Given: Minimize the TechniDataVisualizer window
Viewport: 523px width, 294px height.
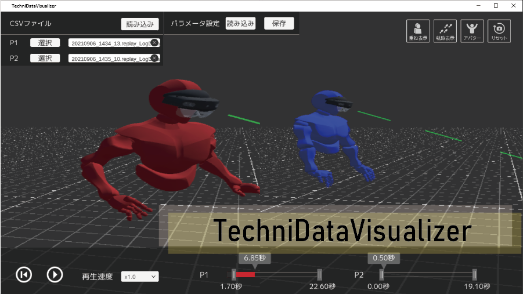Looking at the screenshot, I should click(479, 6).
